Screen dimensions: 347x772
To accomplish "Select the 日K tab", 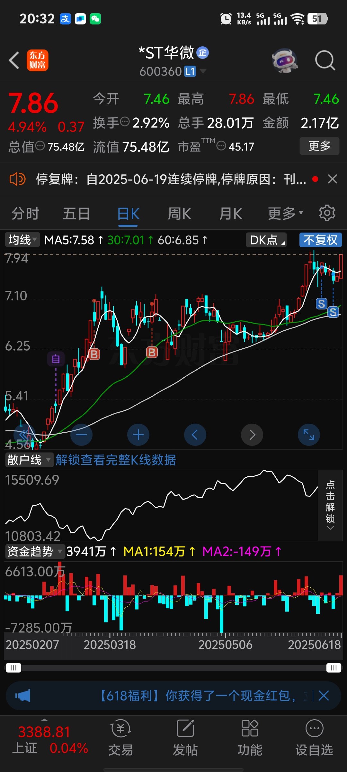I will [128, 213].
